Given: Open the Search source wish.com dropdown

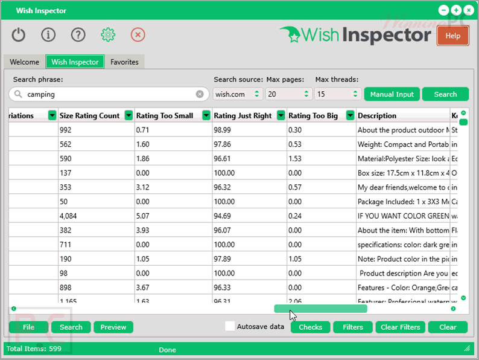Looking at the screenshot, I should coord(238,94).
